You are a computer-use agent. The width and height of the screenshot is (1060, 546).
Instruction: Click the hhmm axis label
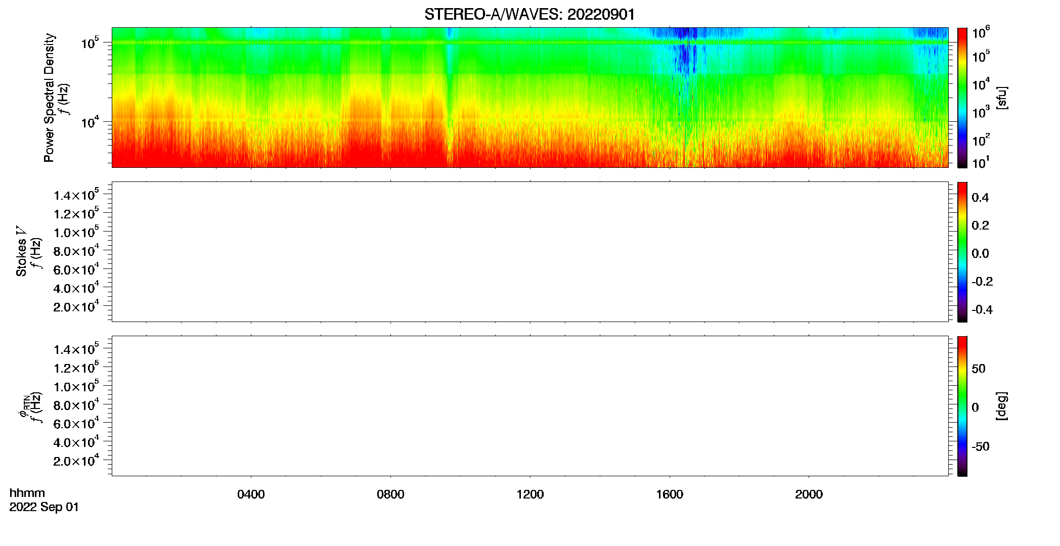click(x=27, y=493)
